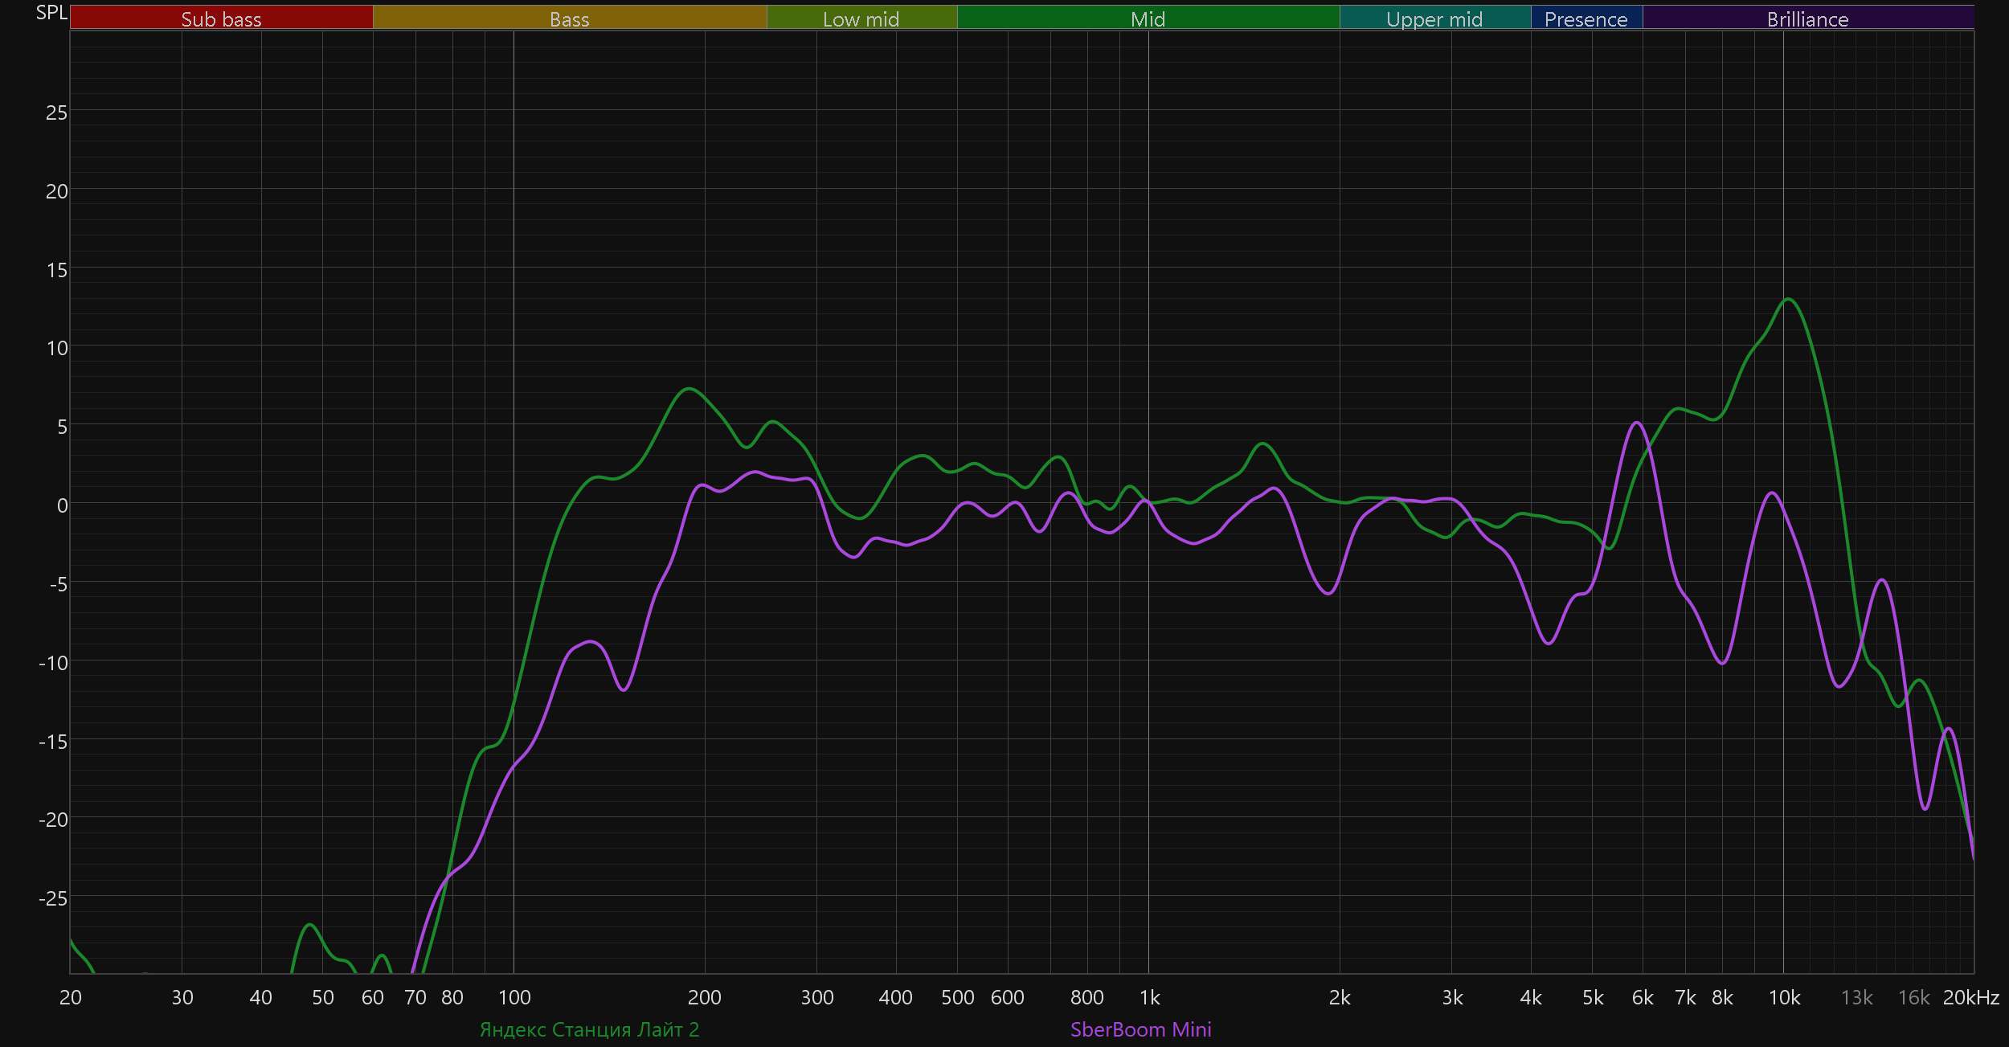Click the Upper mid band header
This screenshot has height=1047, width=2009.
pyautogui.click(x=1434, y=18)
